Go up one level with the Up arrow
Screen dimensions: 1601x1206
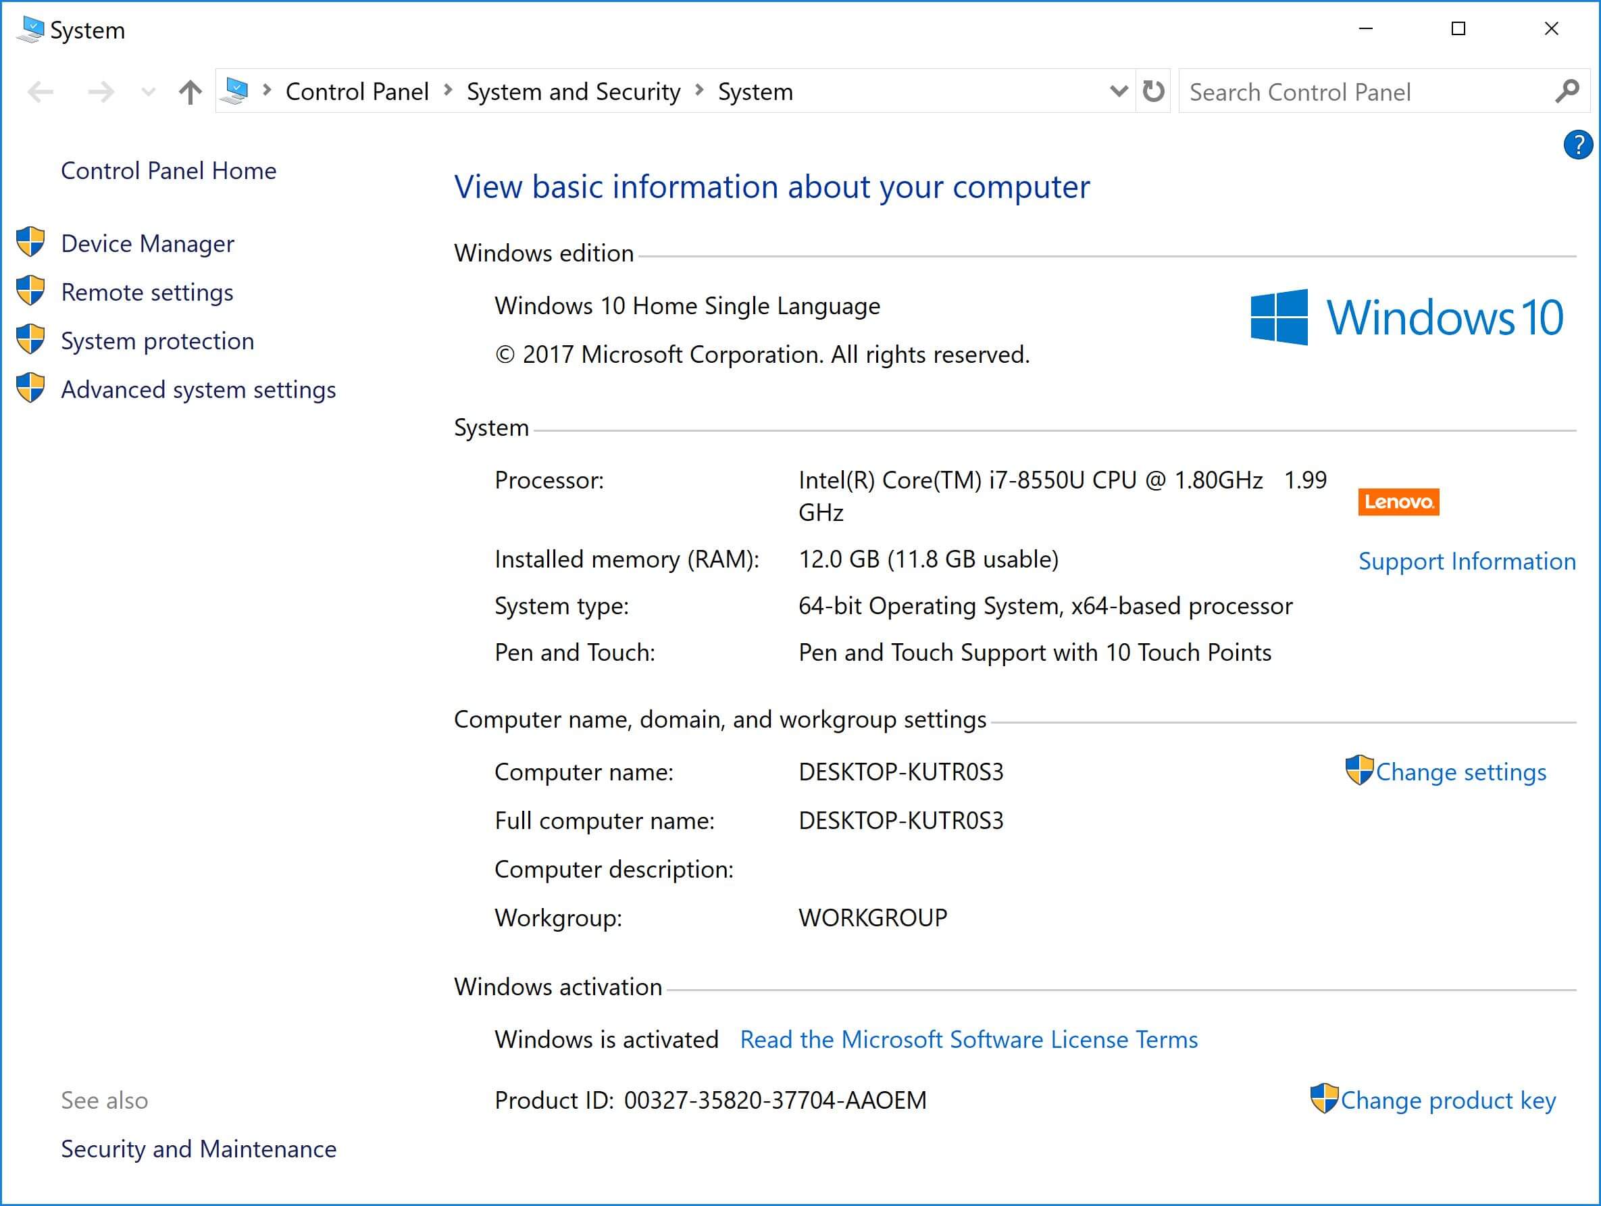coord(190,92)
